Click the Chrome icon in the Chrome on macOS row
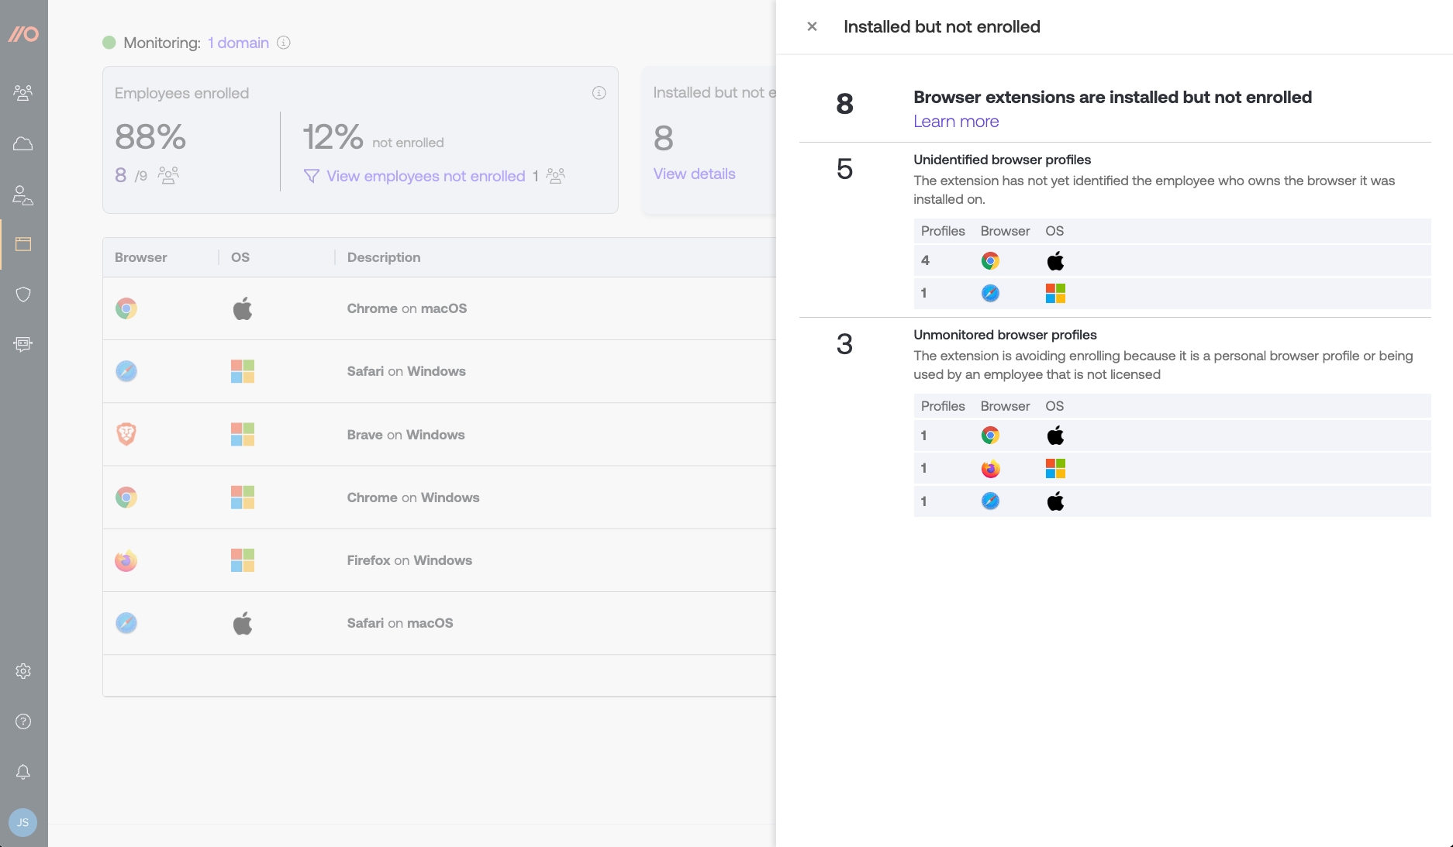The image size is (1453, 847). tap(126, 308)
